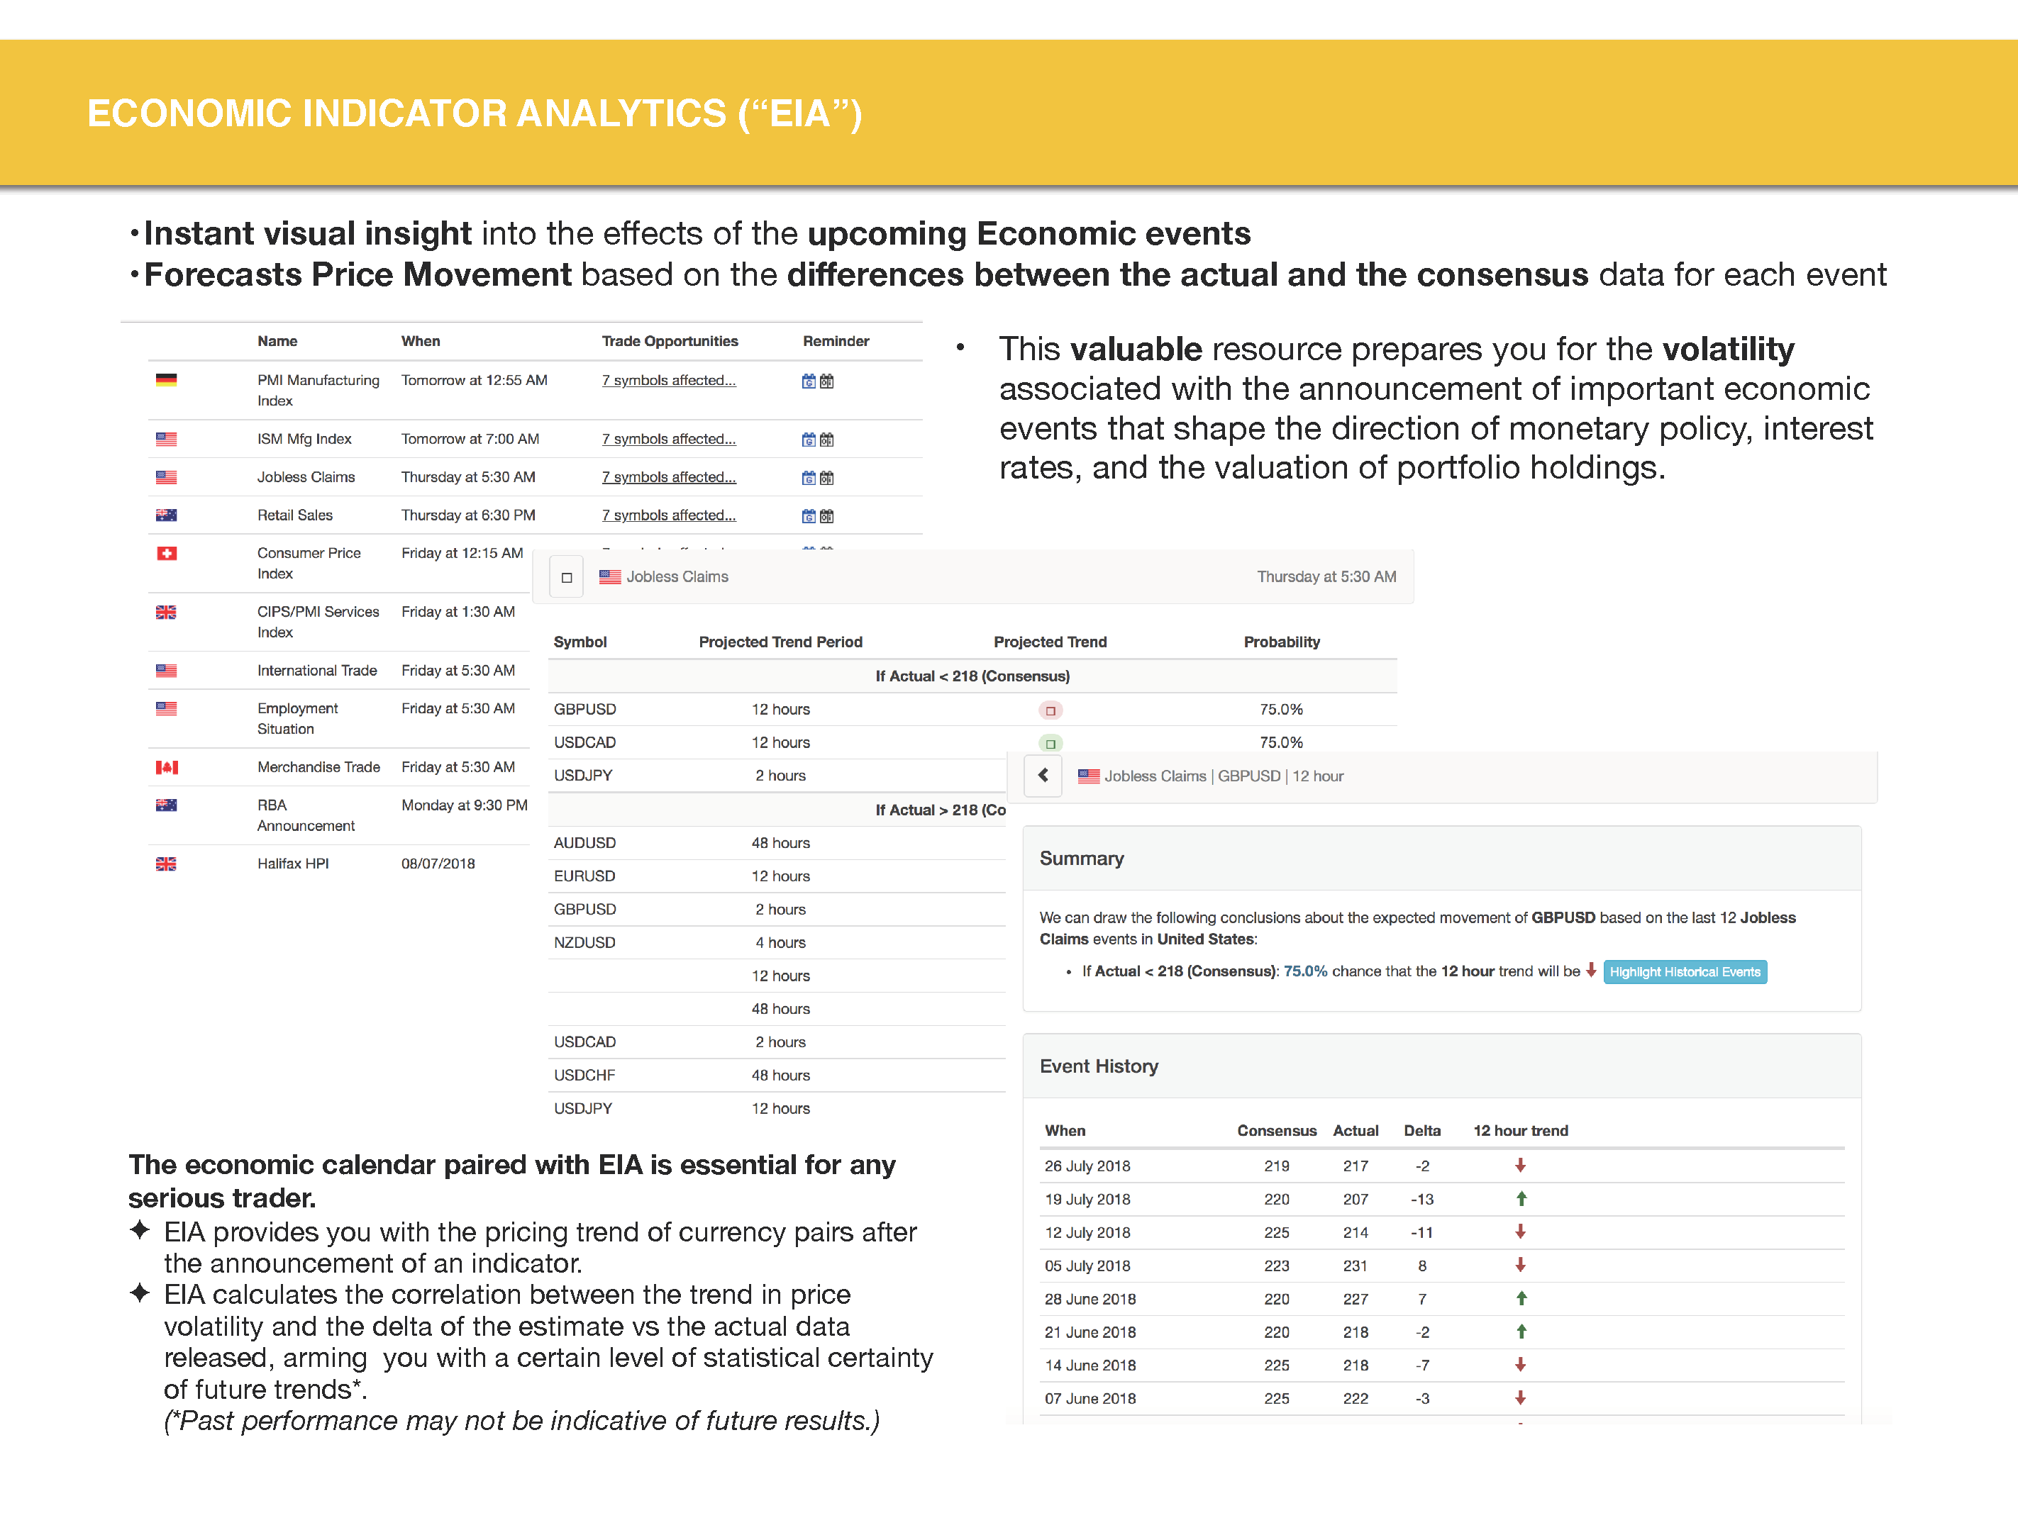Viewport: 2018px width, 1513px height.
Task: Select the 07 June 2018 history row date
Action: coord(1090,1399)
